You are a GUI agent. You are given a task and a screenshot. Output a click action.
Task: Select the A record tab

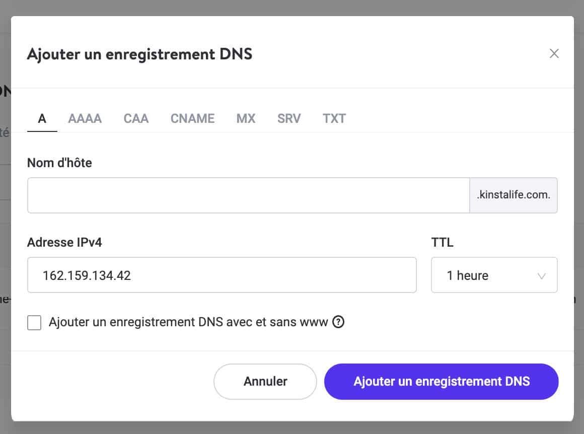[42, 118]
